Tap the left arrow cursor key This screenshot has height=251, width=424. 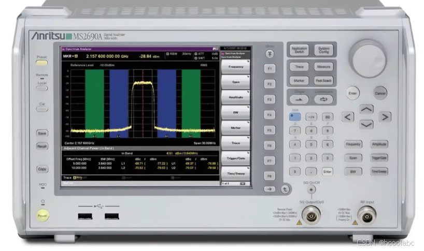(x=348, y=117)
